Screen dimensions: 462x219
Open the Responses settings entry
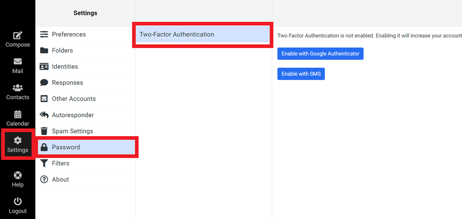[x=85, y=82]
